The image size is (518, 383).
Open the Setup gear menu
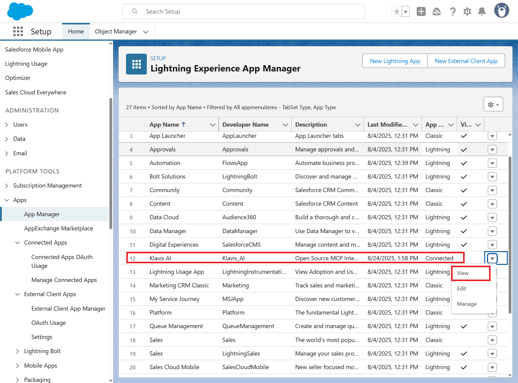pos(467,11)
